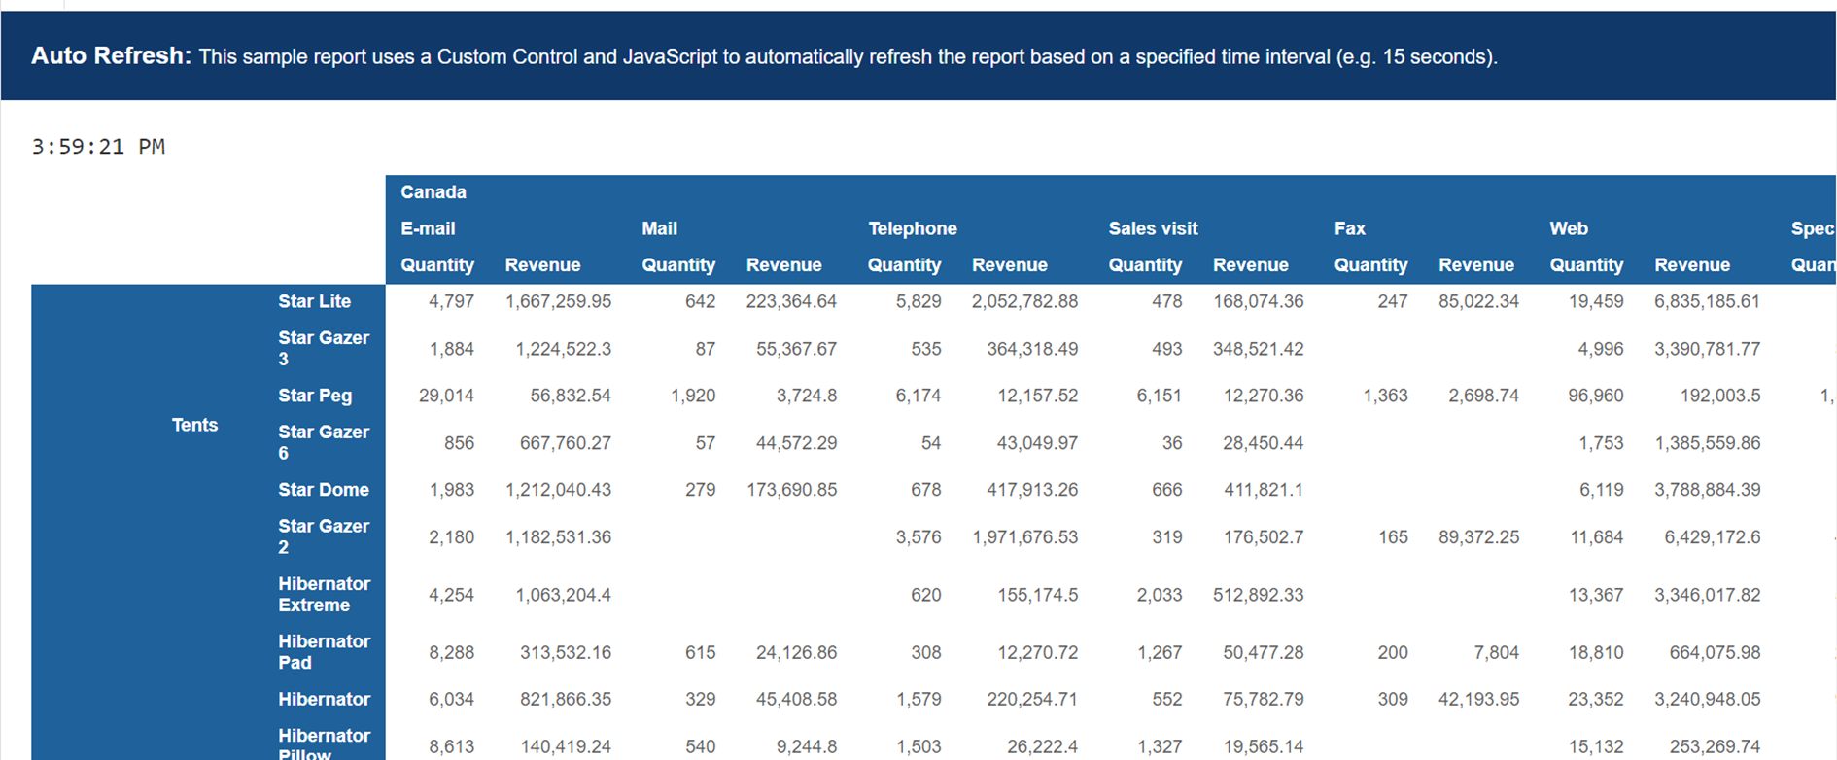Click Quantity header under Fax
The width and height of the screenshot is (1837, 760).
pyautogui.click(x=1370, y=265)
